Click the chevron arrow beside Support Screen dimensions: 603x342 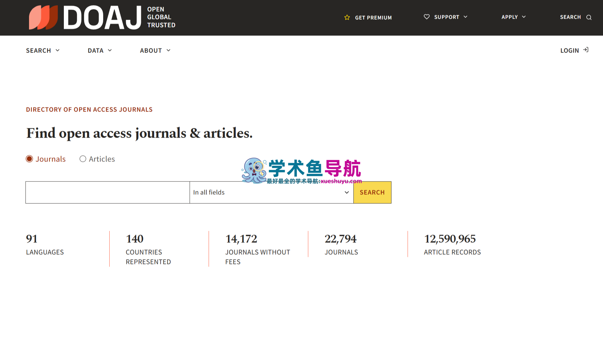[465, 17]
